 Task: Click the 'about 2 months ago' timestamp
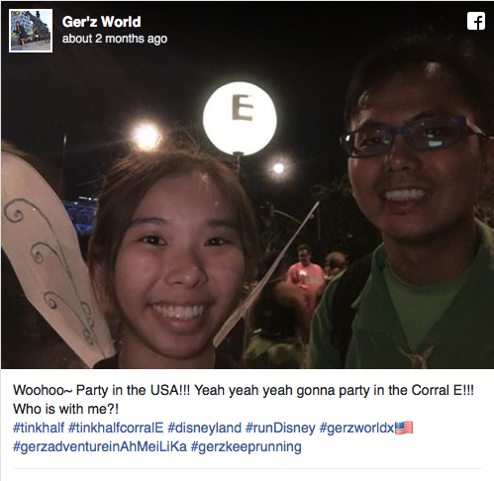point(115,39)
